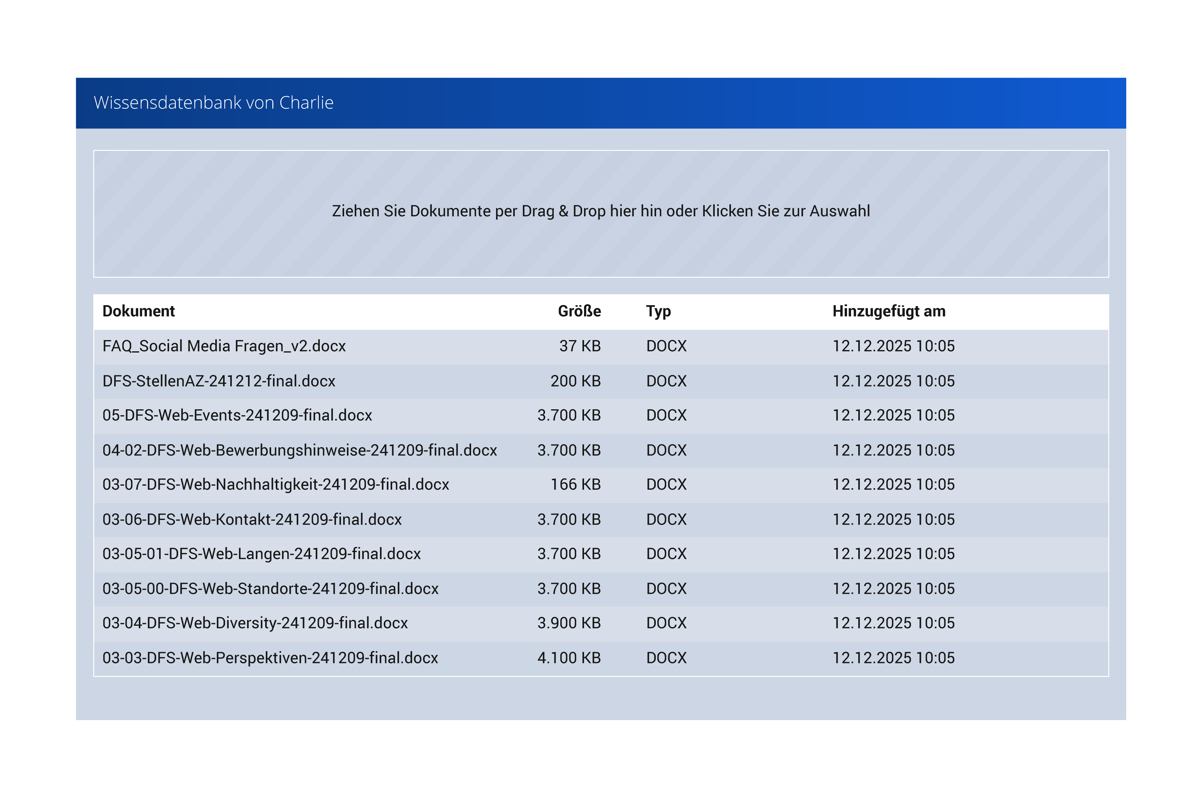Viewport: 1198px width, 798px height.
Task: Click 03-05-01-DFS-Web-Langen document row
Action: tap(261, 554)
